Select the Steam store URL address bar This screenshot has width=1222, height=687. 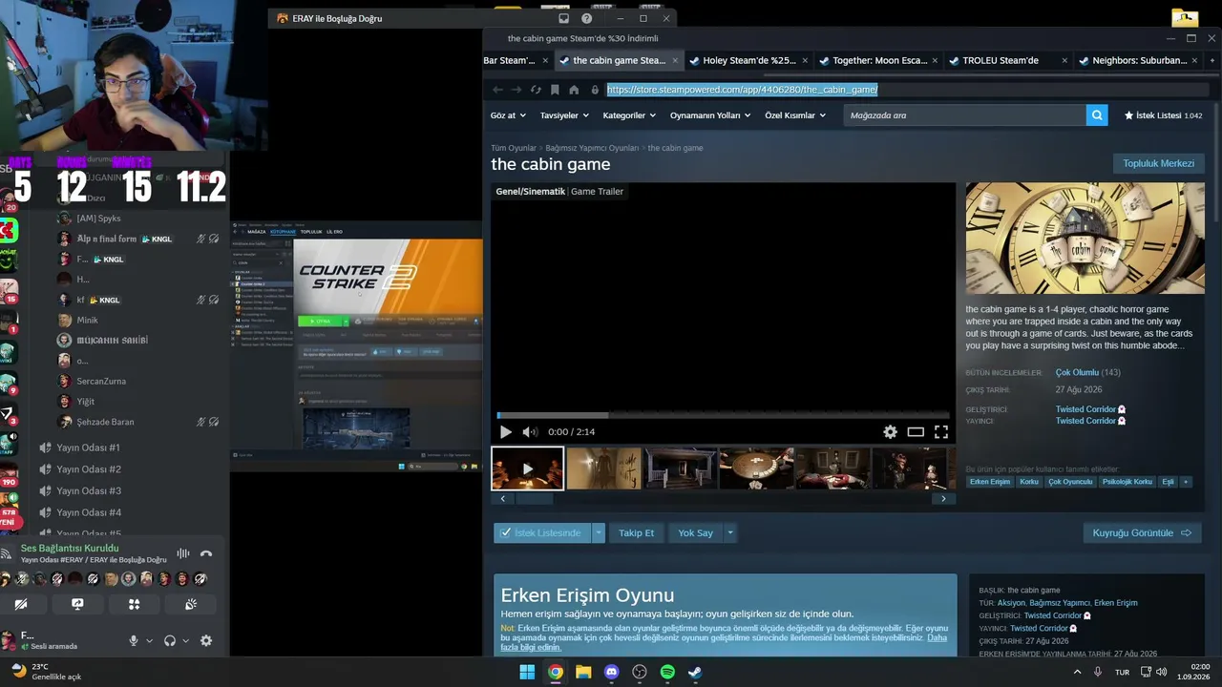pyautogui.click(x=906, y=90)
